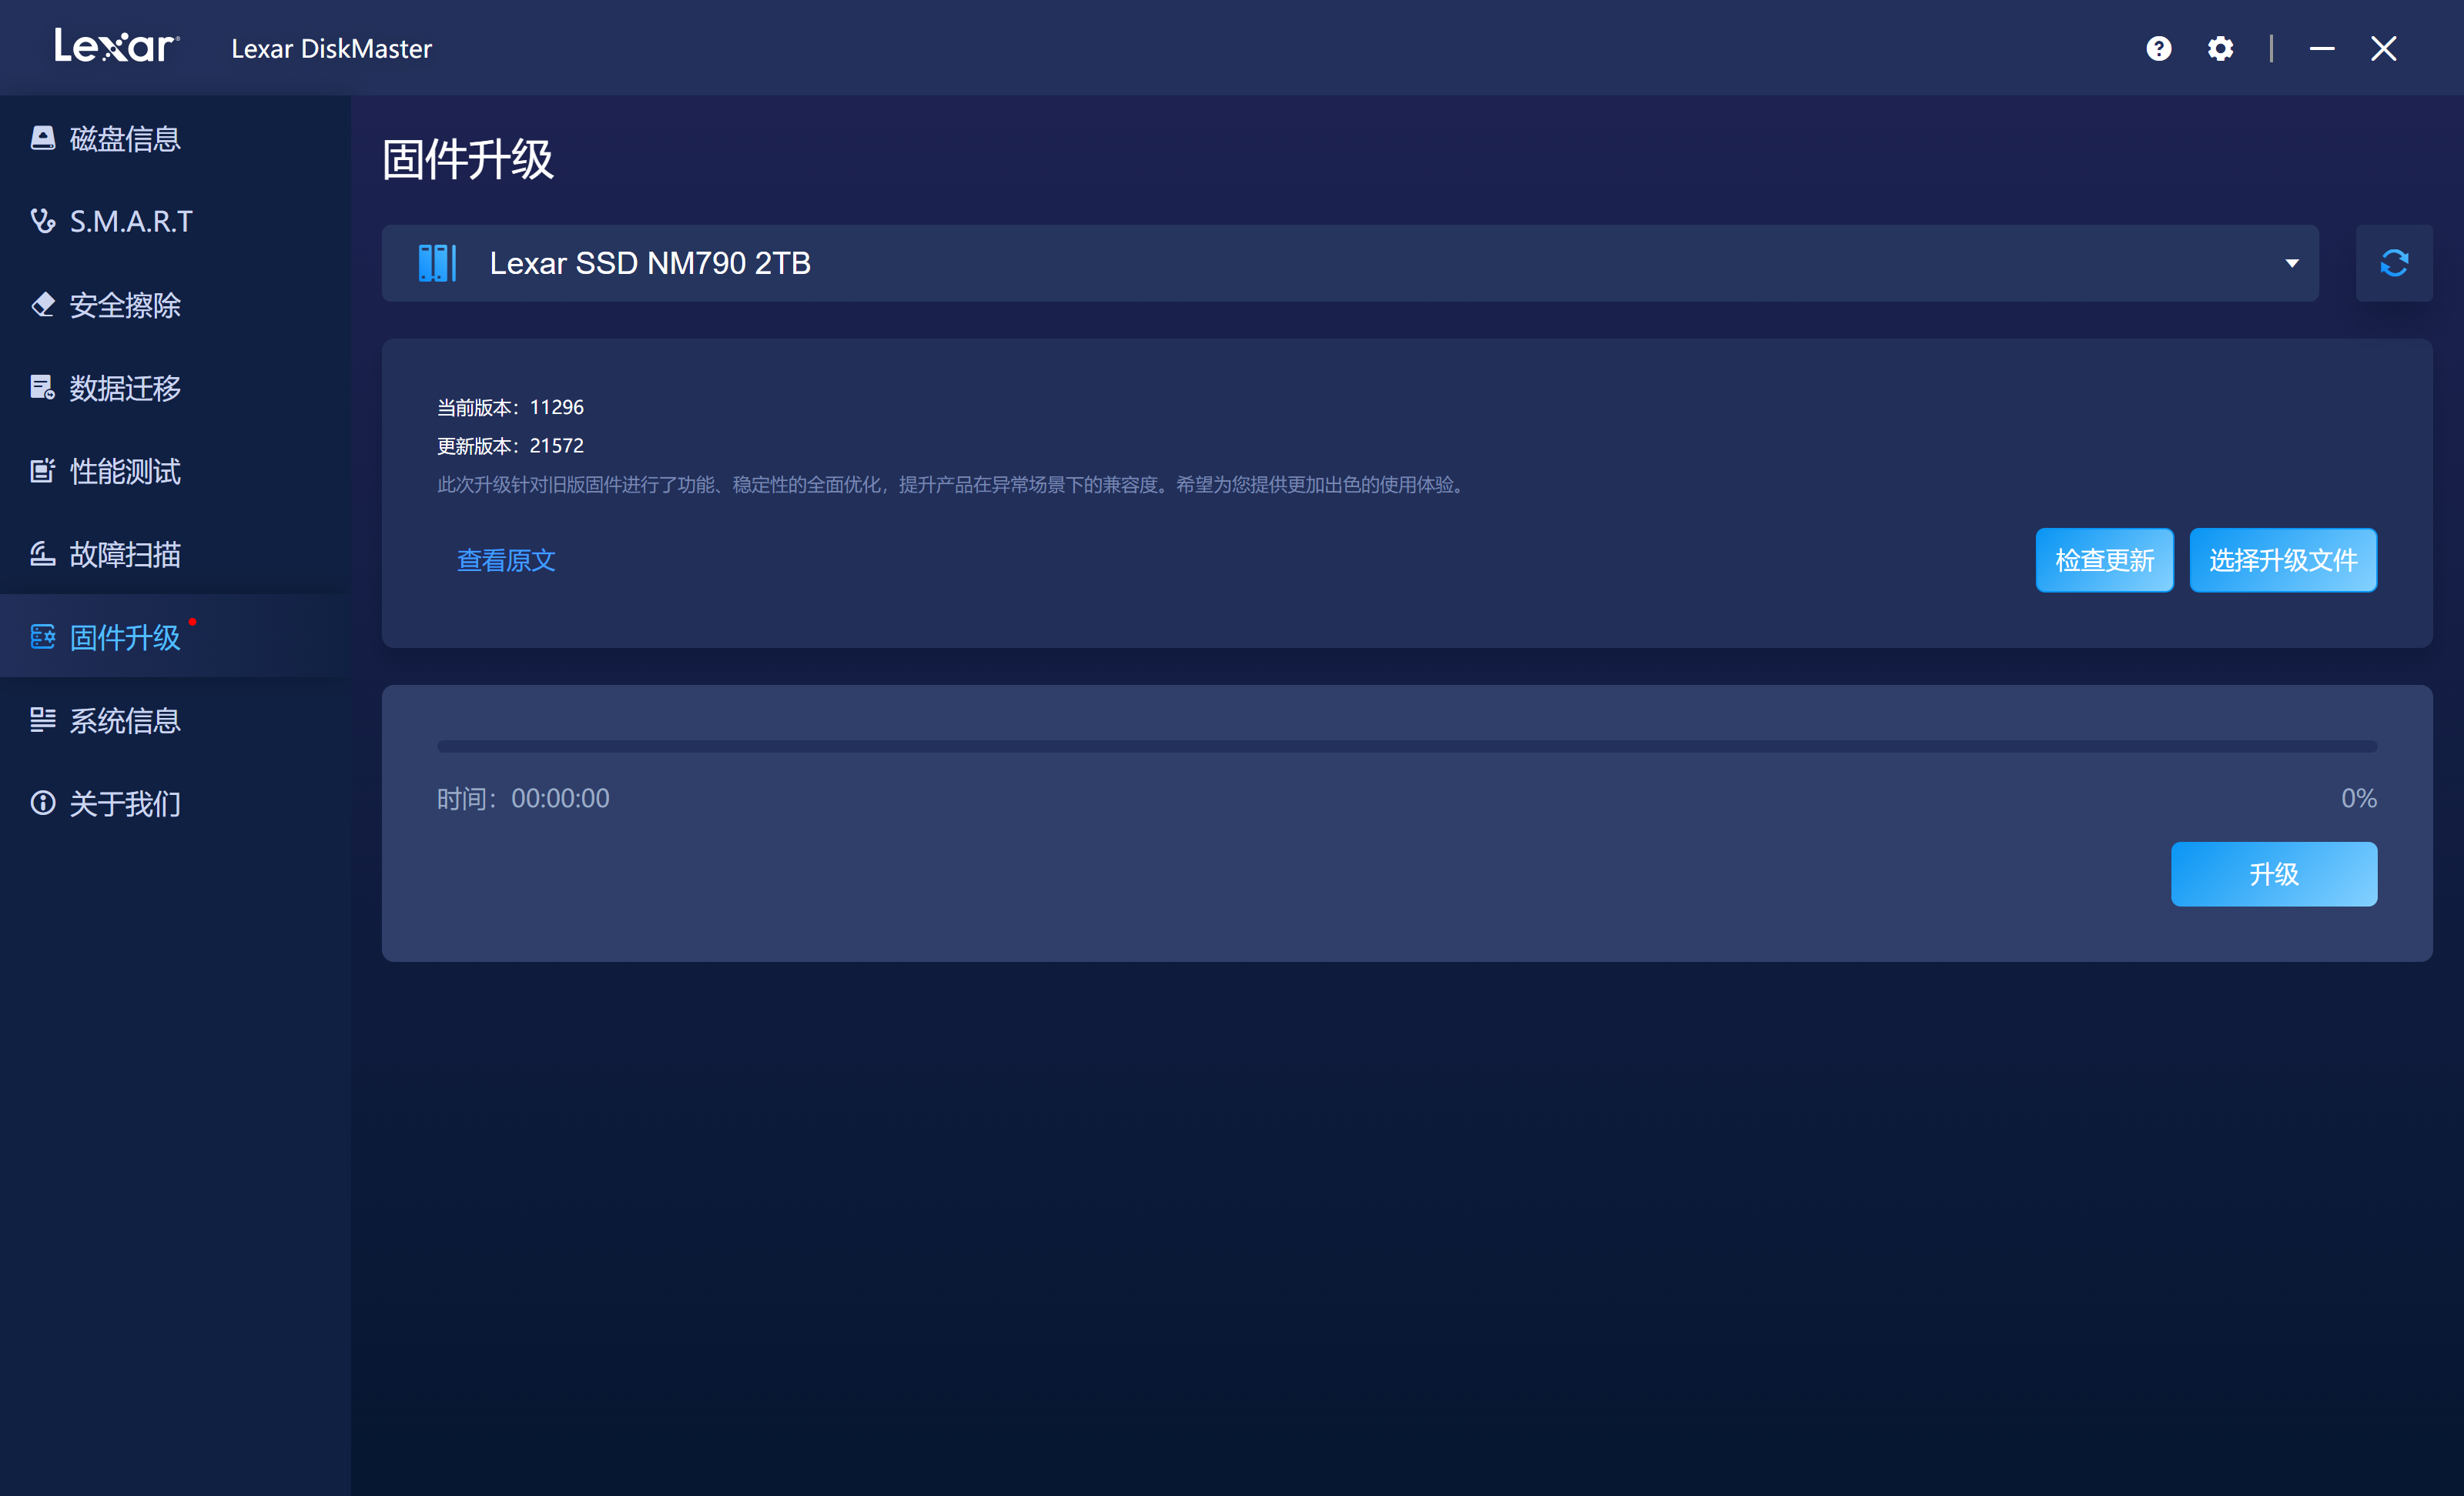Click the secure erase eraser icon
Screen dimensions: 2464x1496
pos(42,304)
